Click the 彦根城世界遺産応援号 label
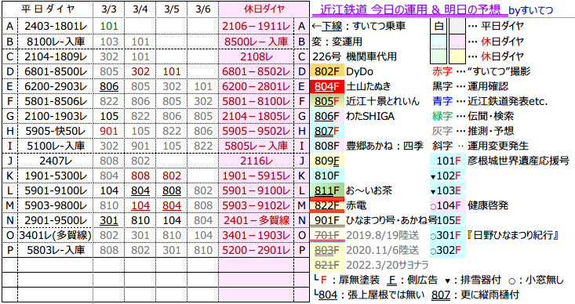The image size is (575, 304). pyautogui.click(x=519, y=161)
